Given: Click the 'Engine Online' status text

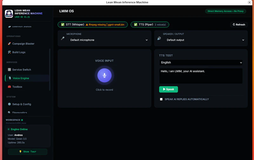Looking at the screenshot, I should 19,129.
